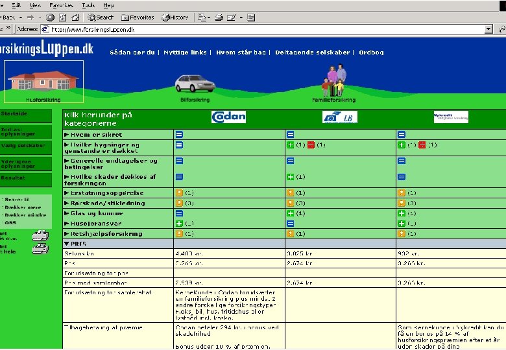The image size is (506, 350).
Task: Expand Hvilke skader dækkes af forsikringen
Action: coord(110,180)
